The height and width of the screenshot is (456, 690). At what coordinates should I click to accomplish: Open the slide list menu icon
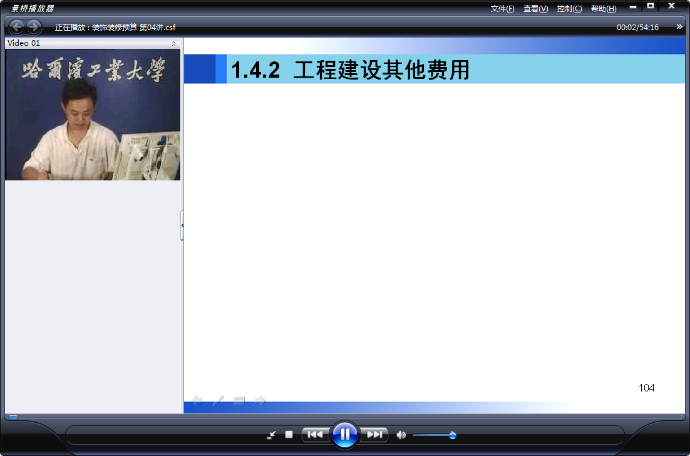239,400
